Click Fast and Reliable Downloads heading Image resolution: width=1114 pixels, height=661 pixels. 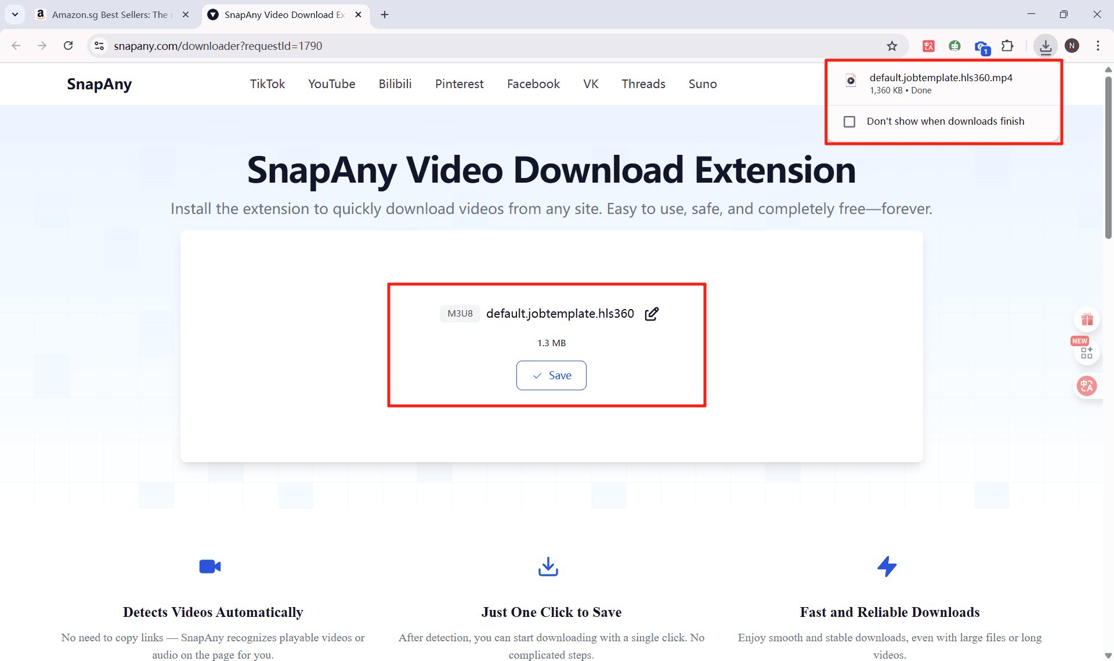889,612
